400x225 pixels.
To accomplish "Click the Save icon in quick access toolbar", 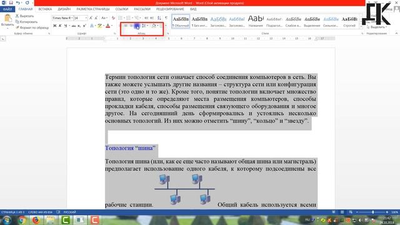I will click(11, 2).
